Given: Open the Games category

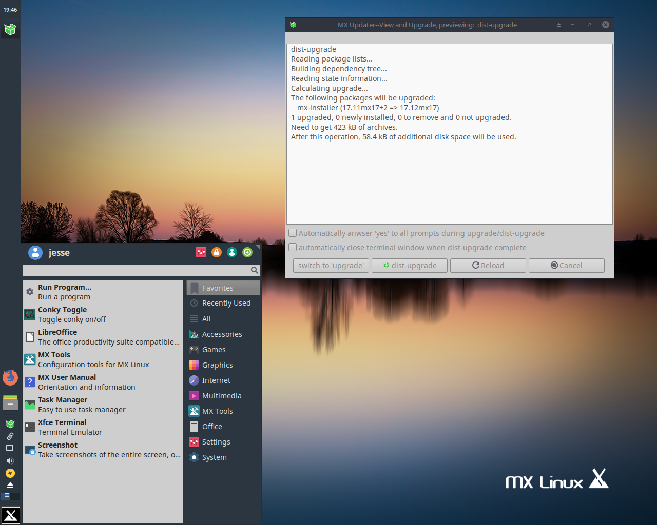Looking at the screenshot, I should pyautogui.click(x=223, y=350).
